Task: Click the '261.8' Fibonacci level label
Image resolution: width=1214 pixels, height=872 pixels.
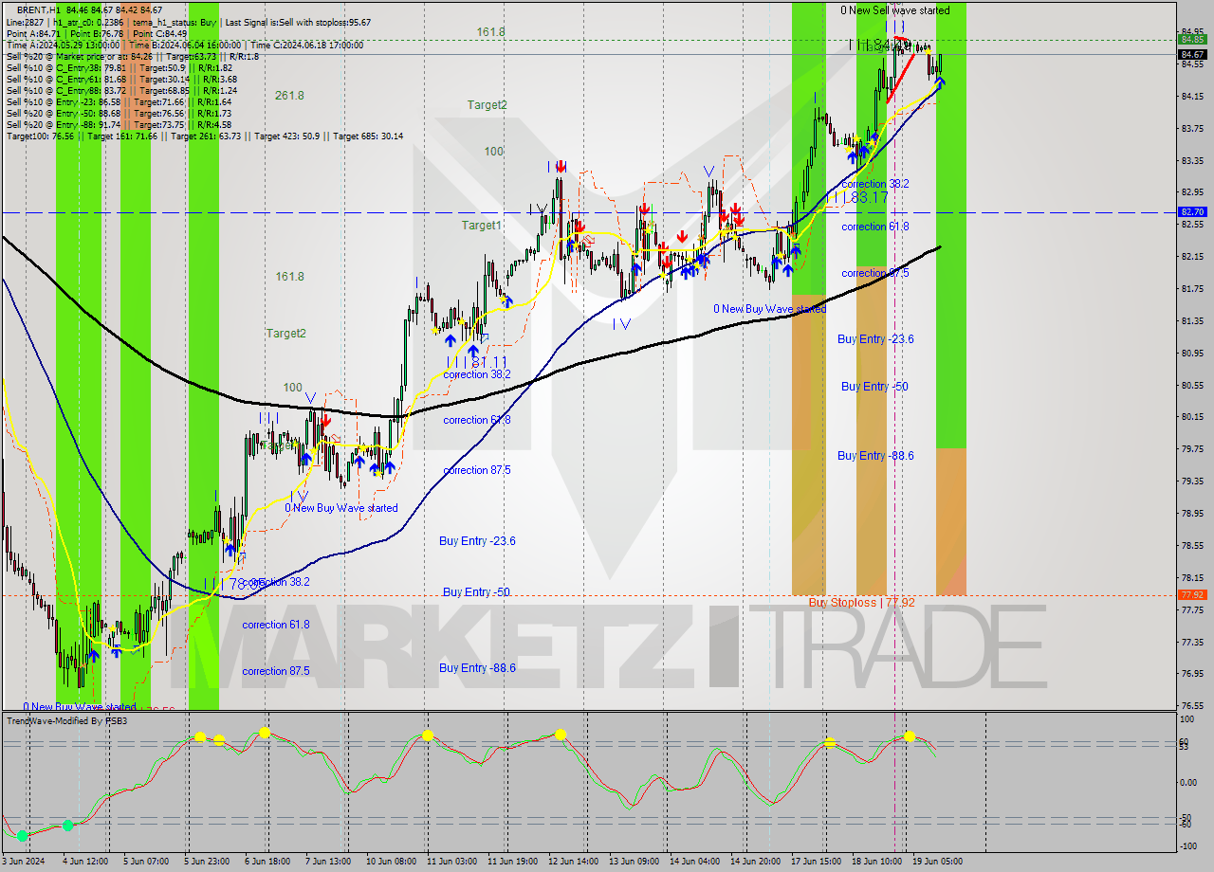Action: coord(289,96)
